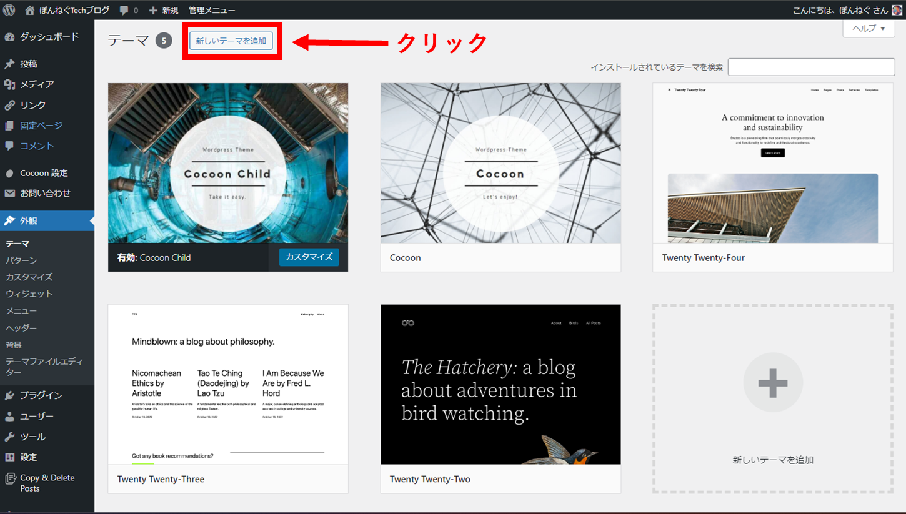Open the こんにちは、ぽんねぐ さん account menu
This screenshot has height=514, width=906.
[848, 11]
